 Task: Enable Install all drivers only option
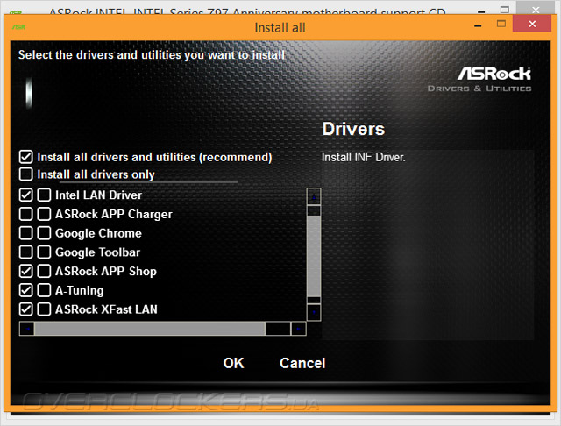[x=26, y=174]
